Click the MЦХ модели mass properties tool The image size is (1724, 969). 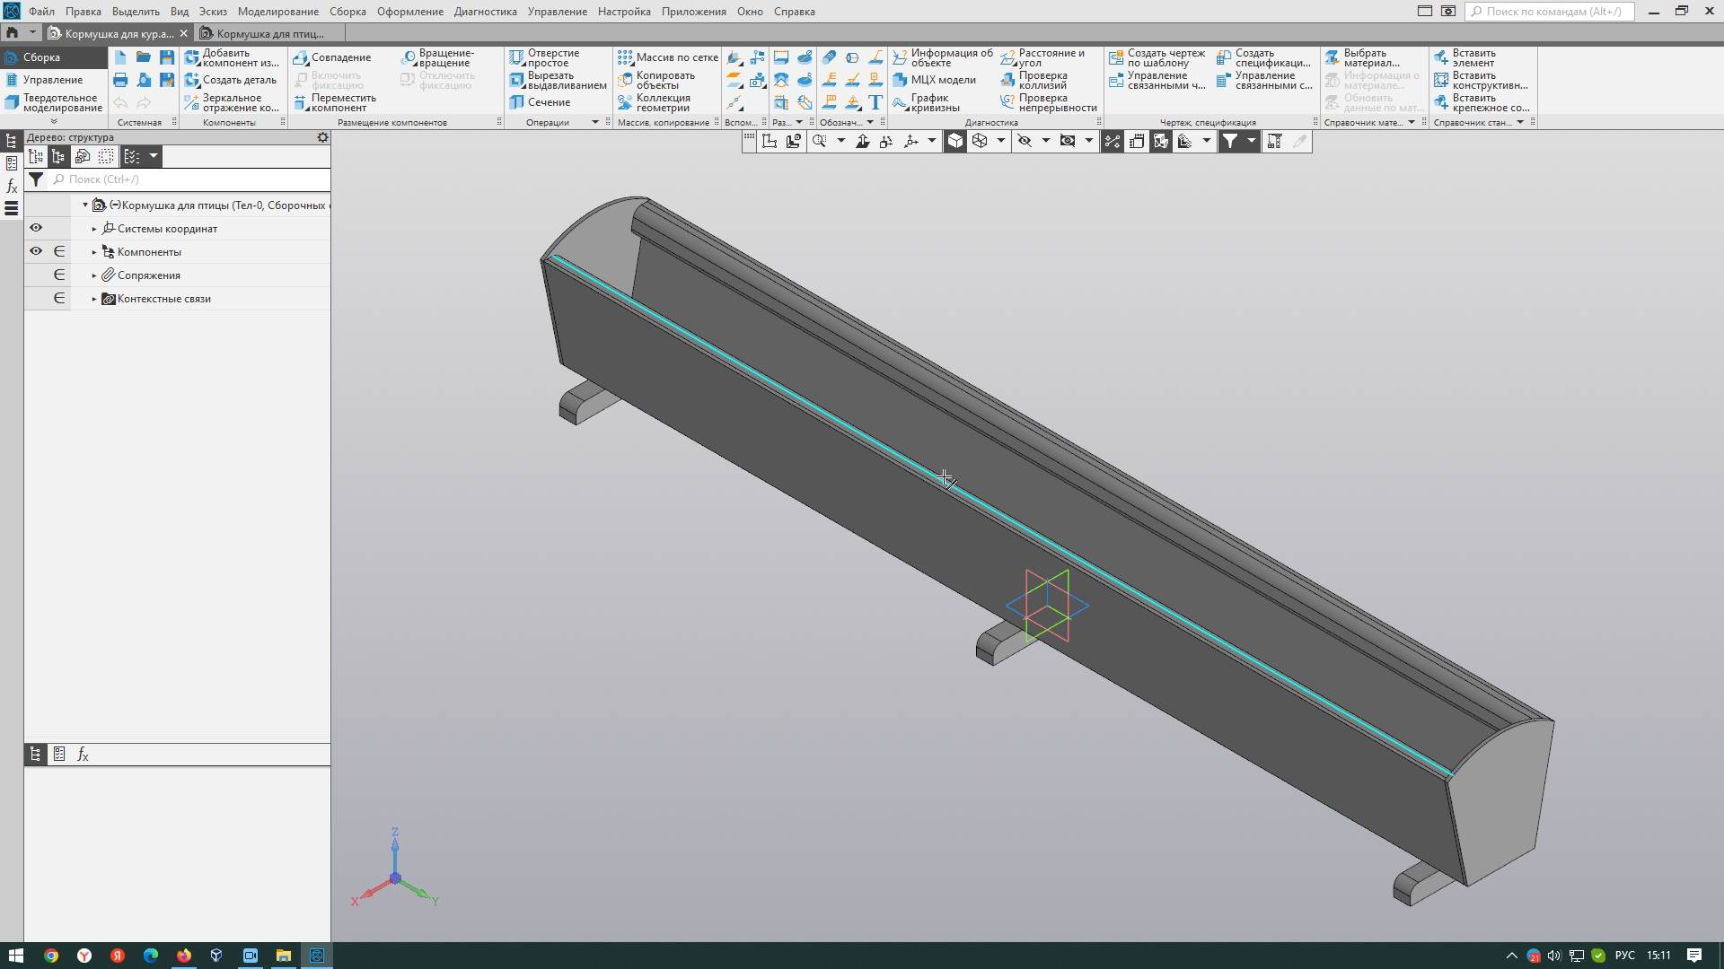[x=934, y=80]
